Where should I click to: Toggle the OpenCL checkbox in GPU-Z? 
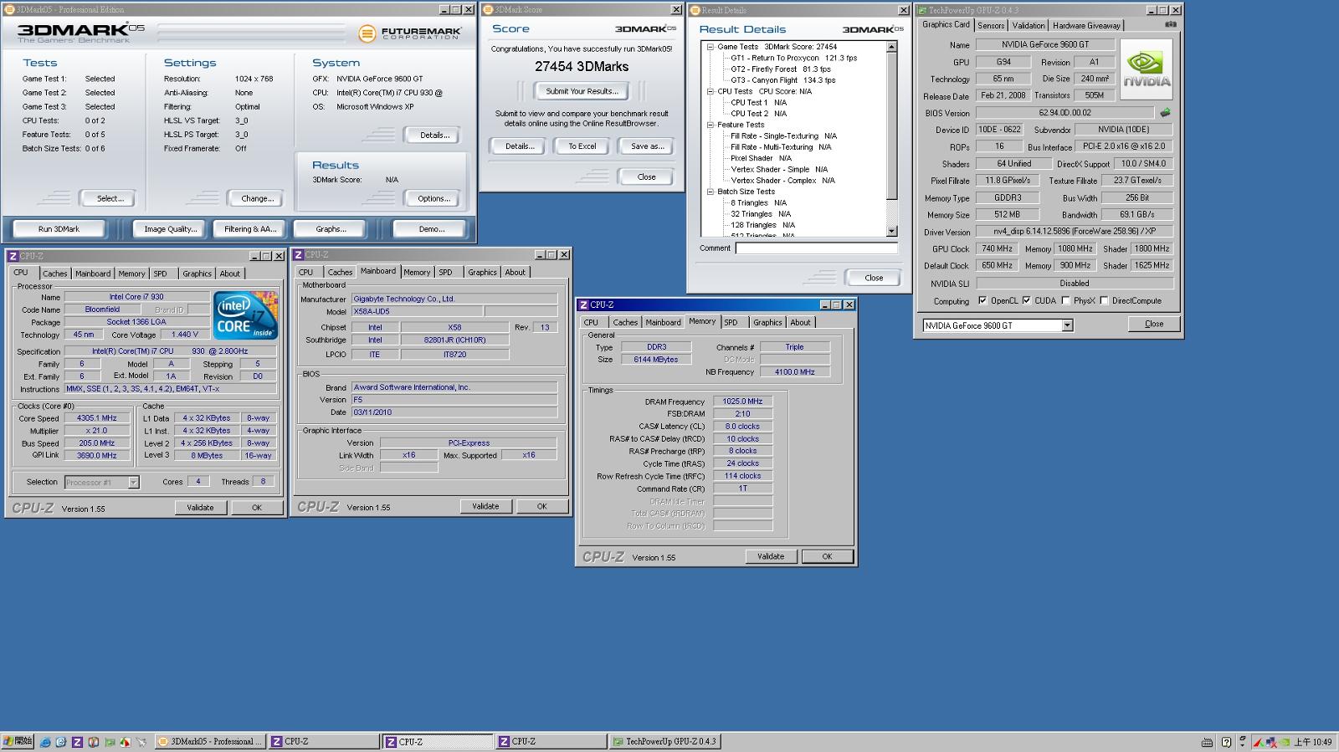point(982,300)
